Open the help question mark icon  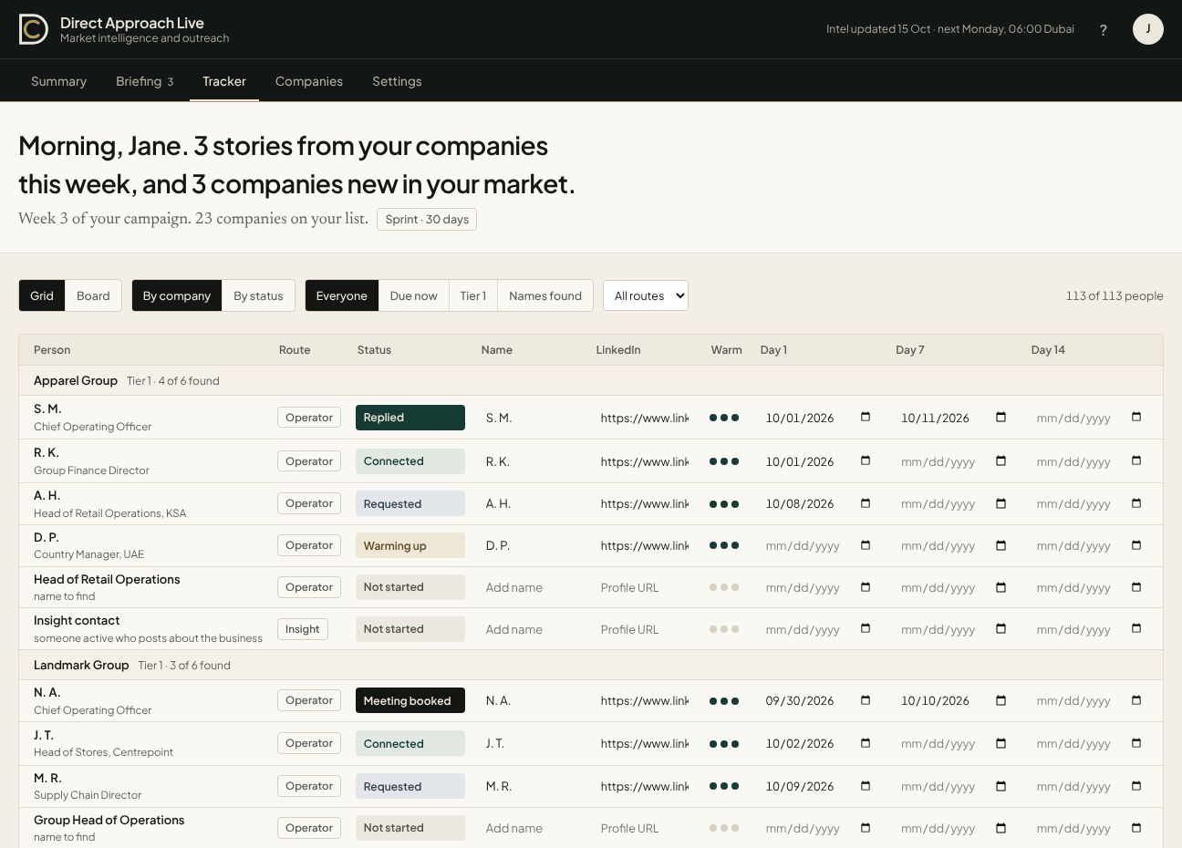tap(1104, 30)
